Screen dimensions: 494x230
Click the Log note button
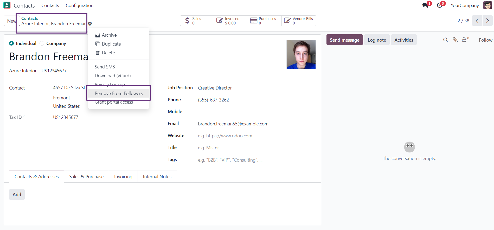click(377, 40)
